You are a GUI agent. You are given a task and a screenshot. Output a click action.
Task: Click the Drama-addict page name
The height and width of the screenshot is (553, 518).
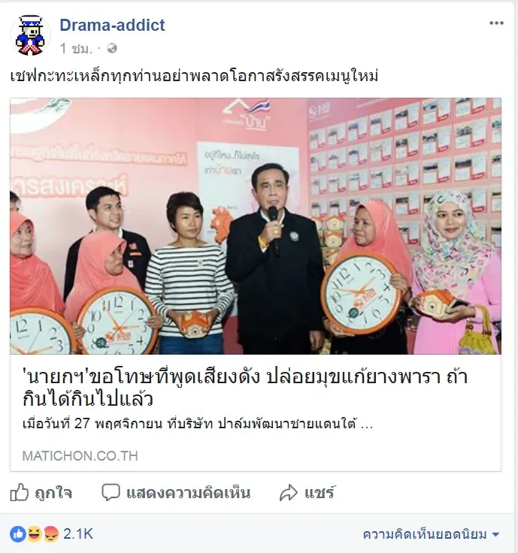112,25
